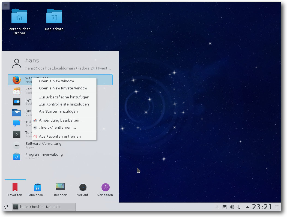Click the Kontact personal organizer icon

(x=17, y=91)
